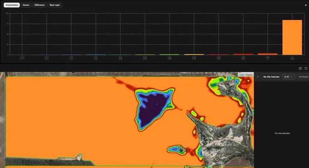309x168 pixels.
Task: Click the map book icon above the side panel
Action: point(300,69)
